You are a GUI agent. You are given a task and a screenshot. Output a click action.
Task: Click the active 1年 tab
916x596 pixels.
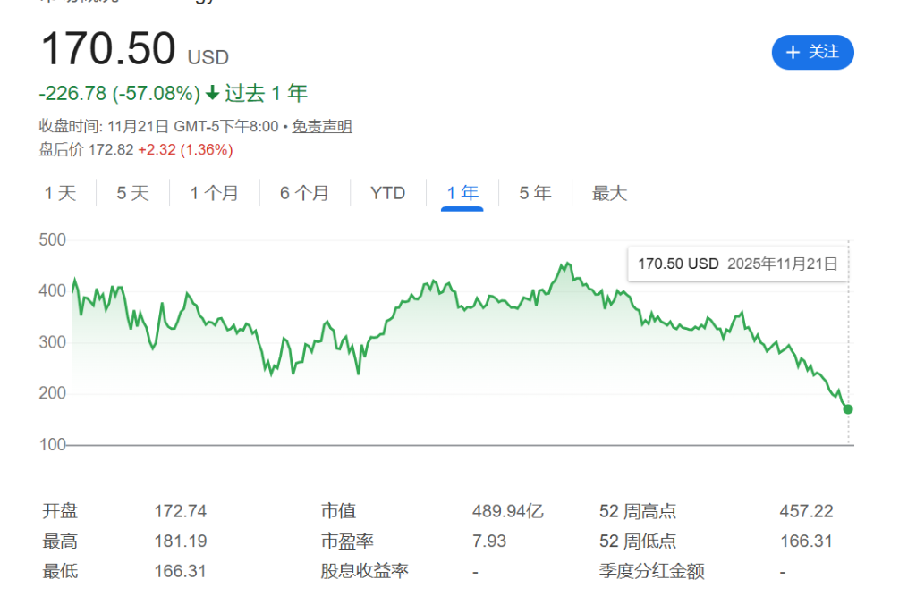pyautogui.click(x=461, y=193)
